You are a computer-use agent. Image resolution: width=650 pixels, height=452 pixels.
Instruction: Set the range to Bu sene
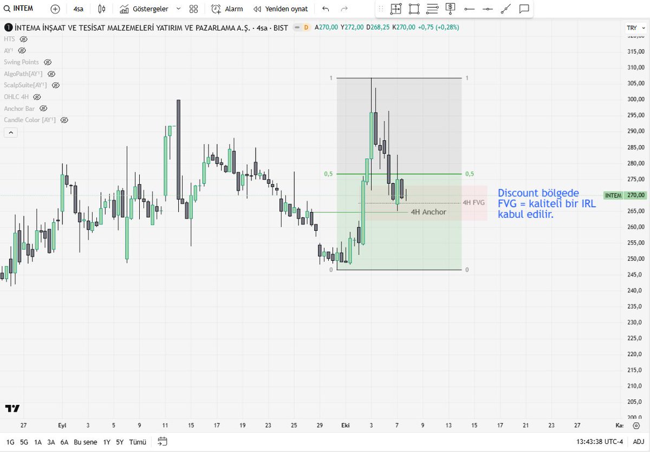click(x=86, y=442)
